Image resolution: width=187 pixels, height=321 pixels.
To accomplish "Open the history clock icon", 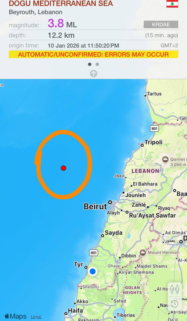I will click(x=175, y=304).
